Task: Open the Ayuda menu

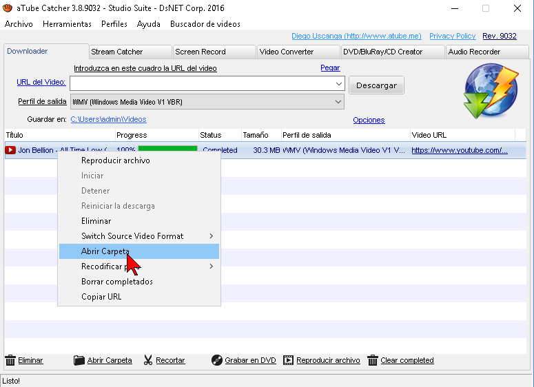Action: click(x=148, y=24)
